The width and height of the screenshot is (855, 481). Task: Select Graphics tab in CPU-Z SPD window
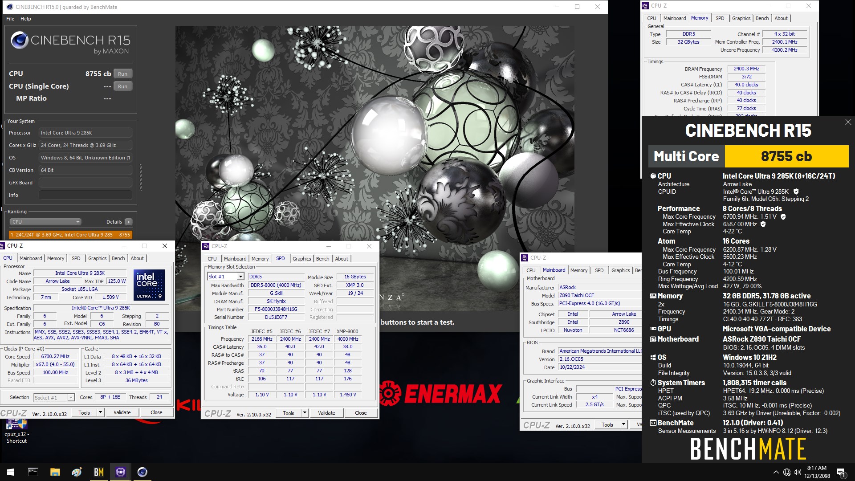(302, 259)
